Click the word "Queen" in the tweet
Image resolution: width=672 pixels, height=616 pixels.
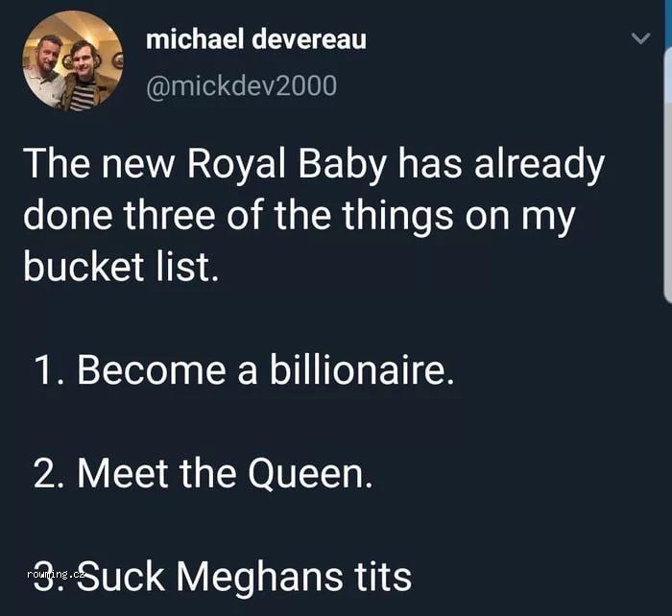[x=309, y=473]
